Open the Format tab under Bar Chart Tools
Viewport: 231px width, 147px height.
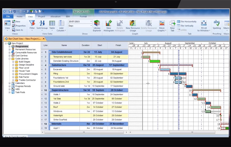coord(83,17)
